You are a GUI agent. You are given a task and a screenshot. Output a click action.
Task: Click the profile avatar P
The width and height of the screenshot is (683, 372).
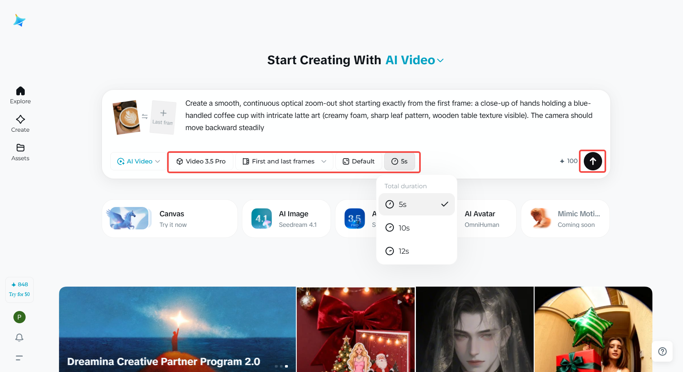coord(20,317)
